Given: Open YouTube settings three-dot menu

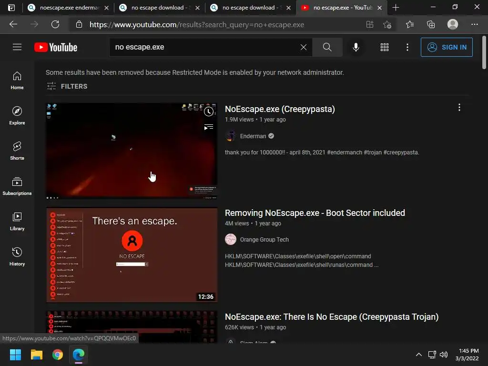Looking at the screenshot, I should tap(407, 47).
